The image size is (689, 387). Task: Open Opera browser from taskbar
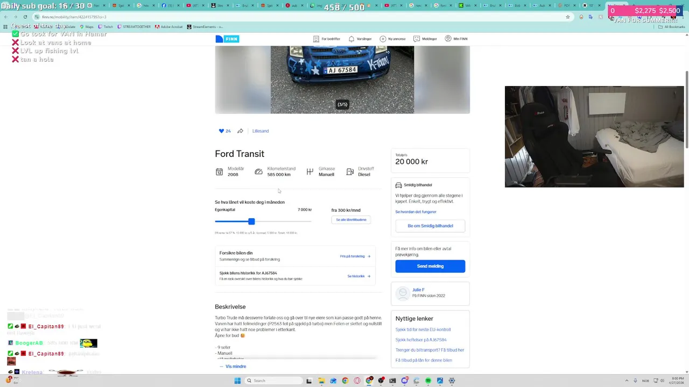pyautogui.click(x=357, y=381)
